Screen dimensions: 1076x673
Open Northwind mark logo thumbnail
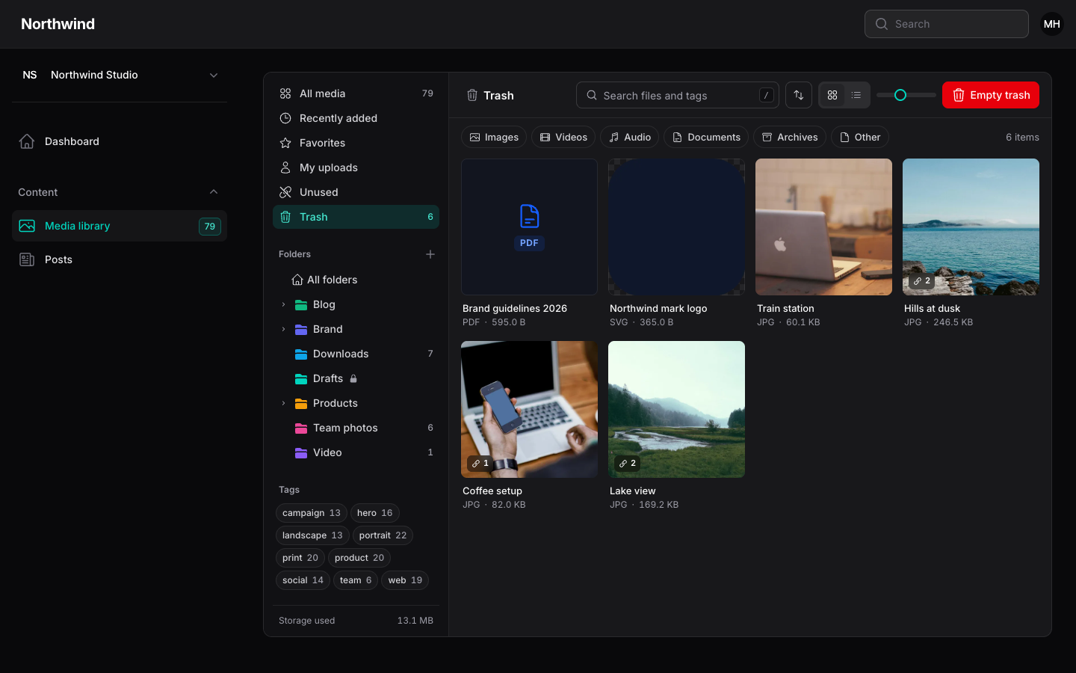click(676, 227)
